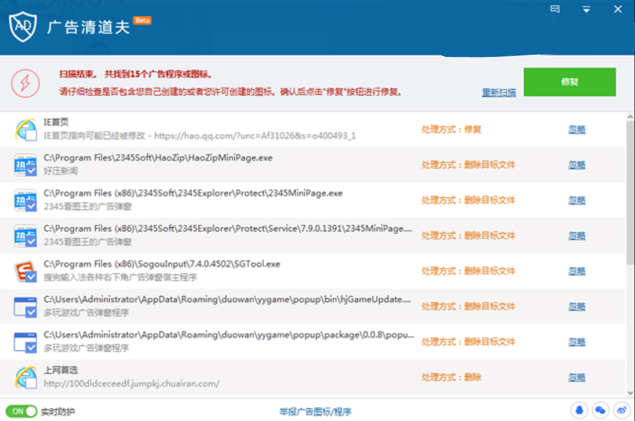The width and height of the screenshot is (635, 421).
Task: Select the HaoZip\HaoZipMiniPage.exe path text
Action: click(x=158, y=158)
